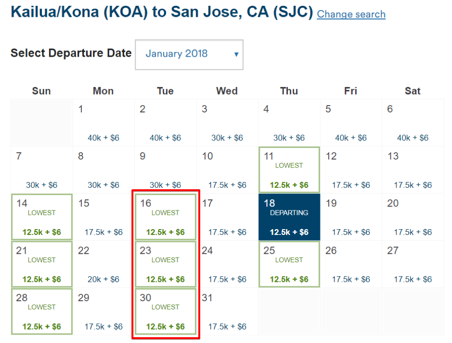Open the January 2018 month dropdown
Viewport: 452px width, 343px height.
[x=189, y=54]
